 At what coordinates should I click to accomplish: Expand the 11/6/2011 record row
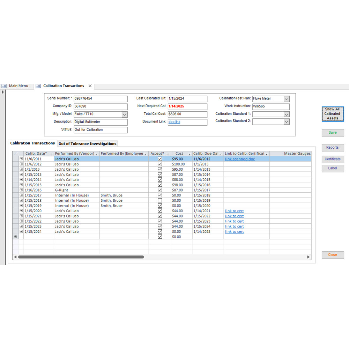coord(21,158)
